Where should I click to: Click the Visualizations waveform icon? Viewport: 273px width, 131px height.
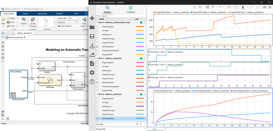click(220, 7)
